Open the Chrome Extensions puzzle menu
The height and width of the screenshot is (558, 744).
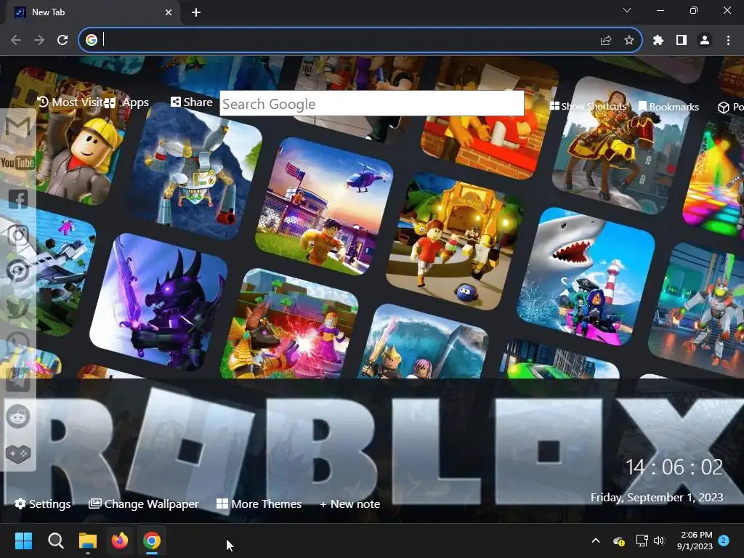coord(658,41)
